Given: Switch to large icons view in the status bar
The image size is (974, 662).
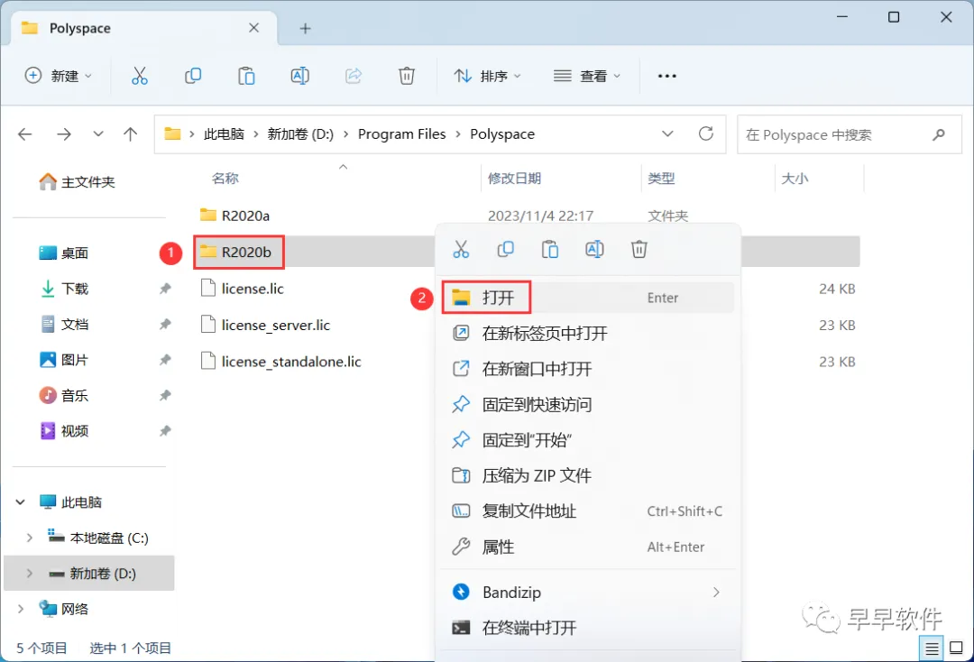Looking at the screenshot, I should pos(957,648).
